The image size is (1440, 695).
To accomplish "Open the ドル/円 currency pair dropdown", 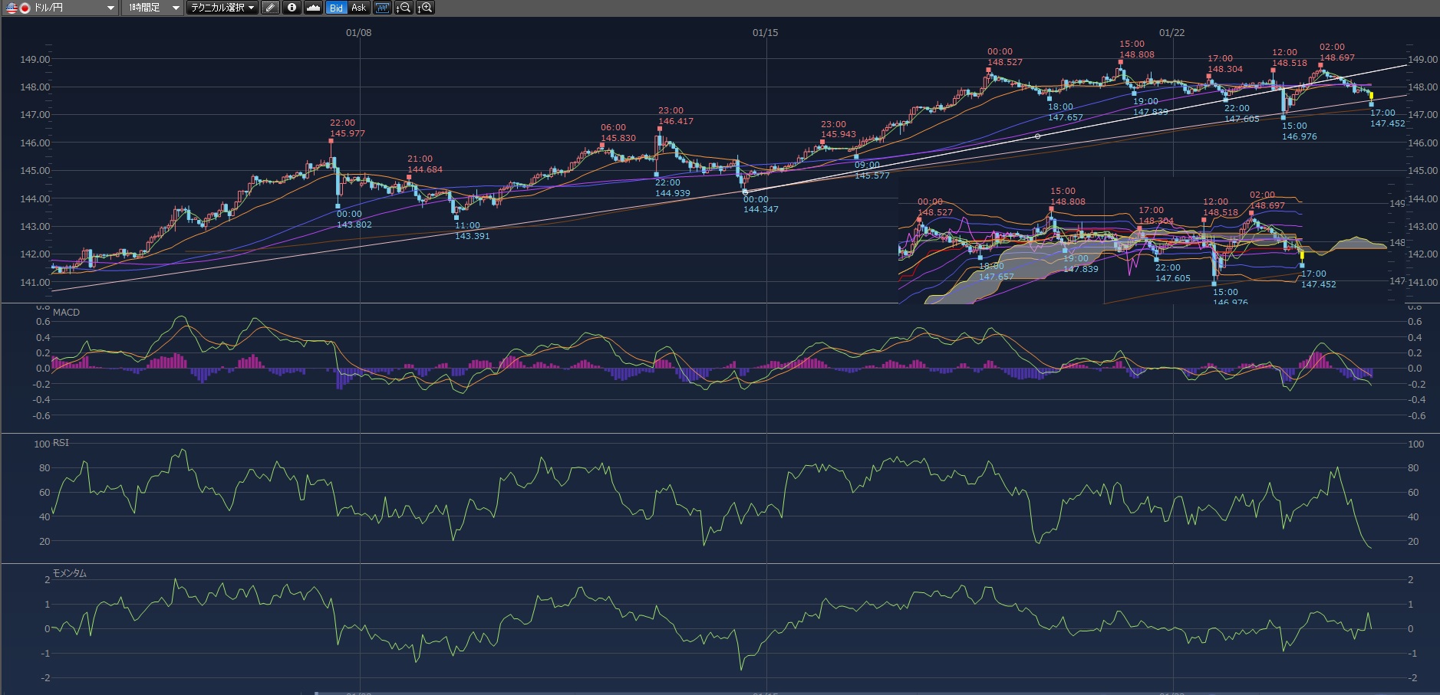I will pyautogui.click(x=110, y=8).
